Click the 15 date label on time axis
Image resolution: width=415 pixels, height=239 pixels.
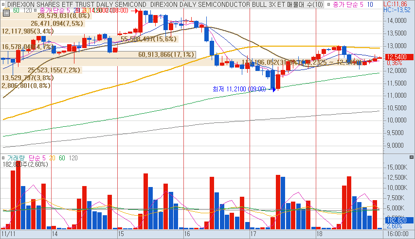click(x=121, y=234)
